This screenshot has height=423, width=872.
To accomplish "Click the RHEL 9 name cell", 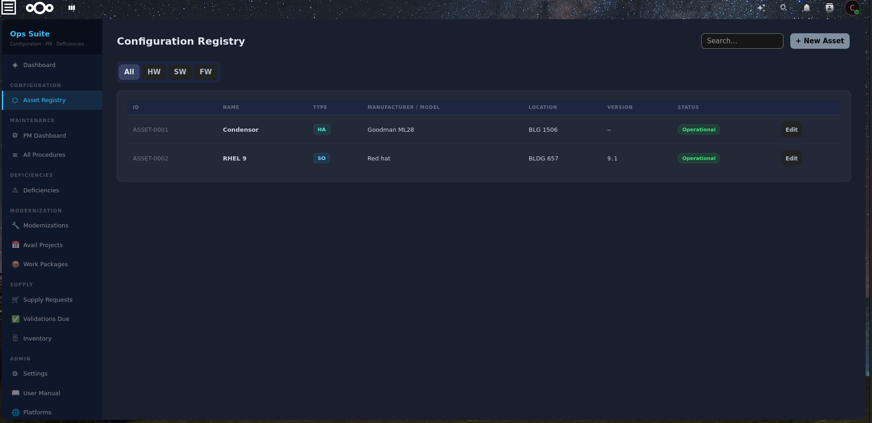I will [235, 159].
